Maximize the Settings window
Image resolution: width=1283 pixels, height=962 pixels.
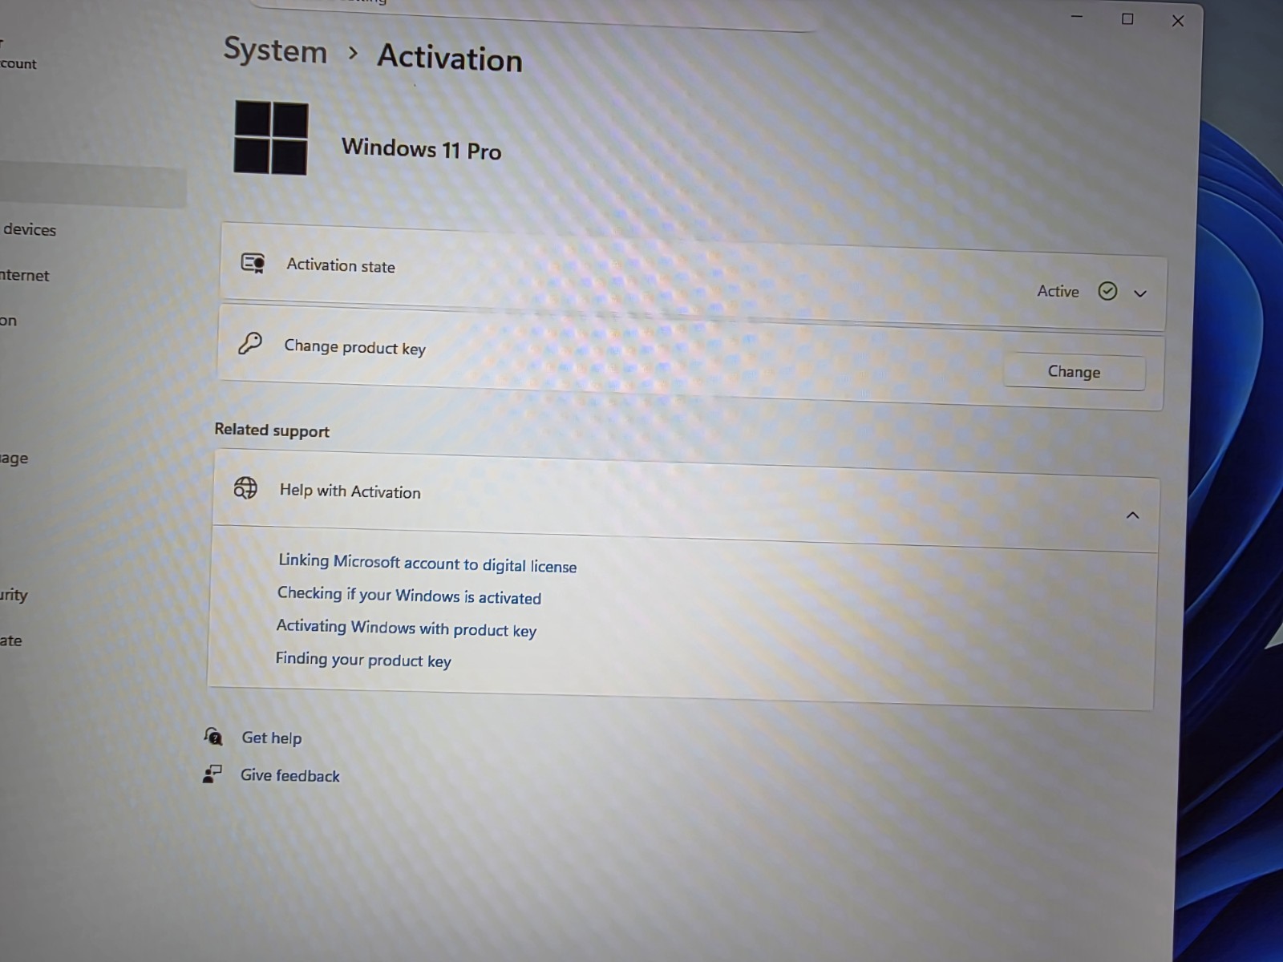[x=1127, y=19]
